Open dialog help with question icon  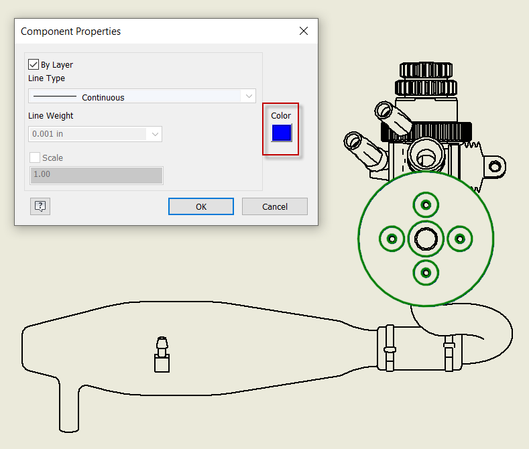pos(40,206)
